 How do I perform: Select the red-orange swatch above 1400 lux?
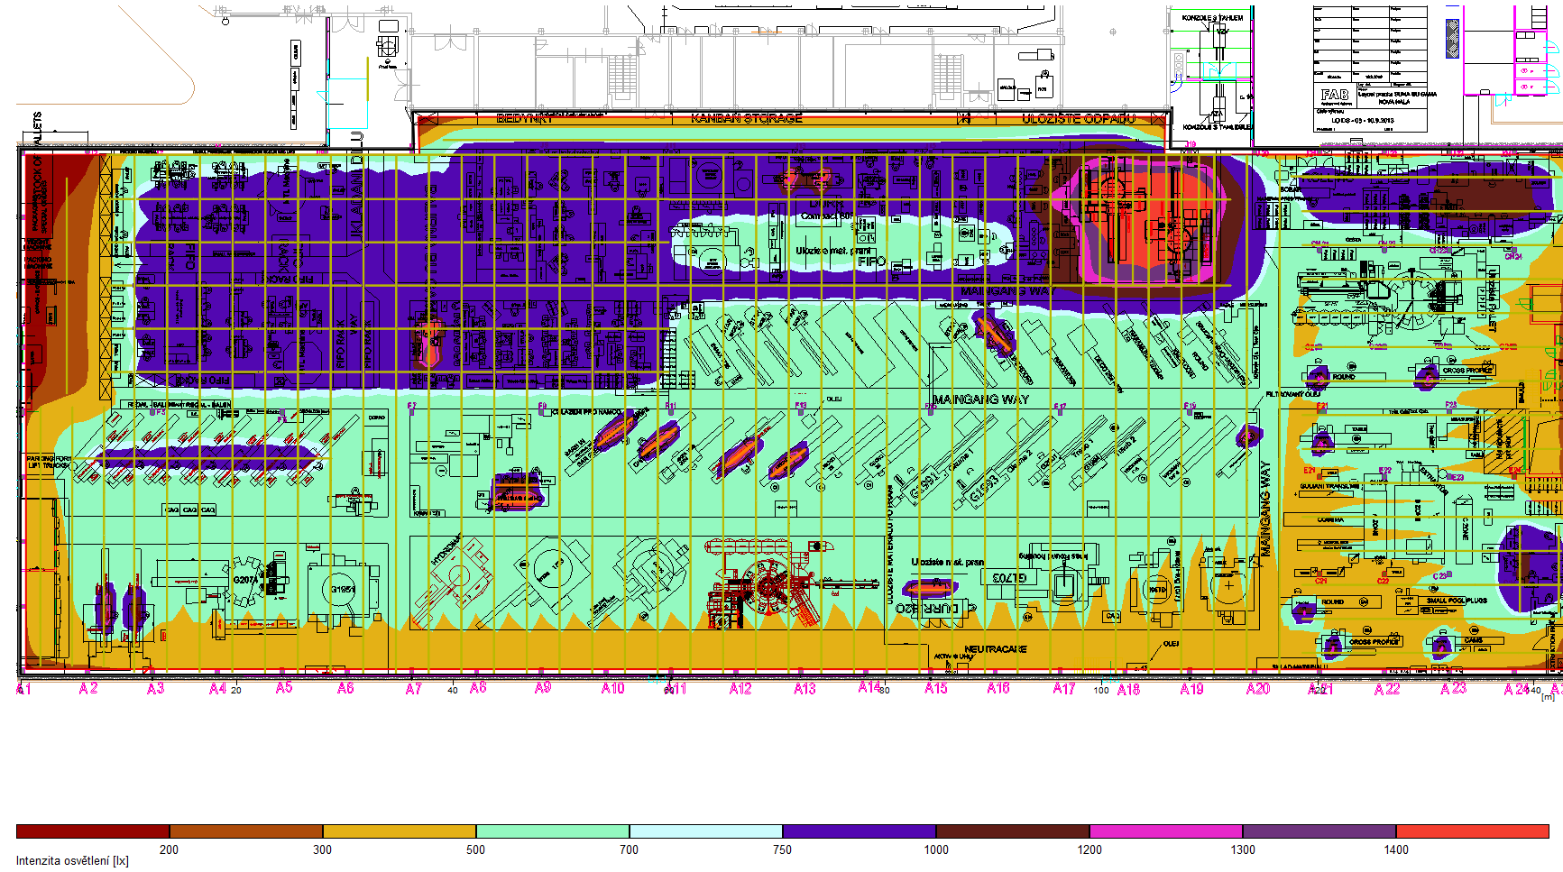(x=1473, y=831)
